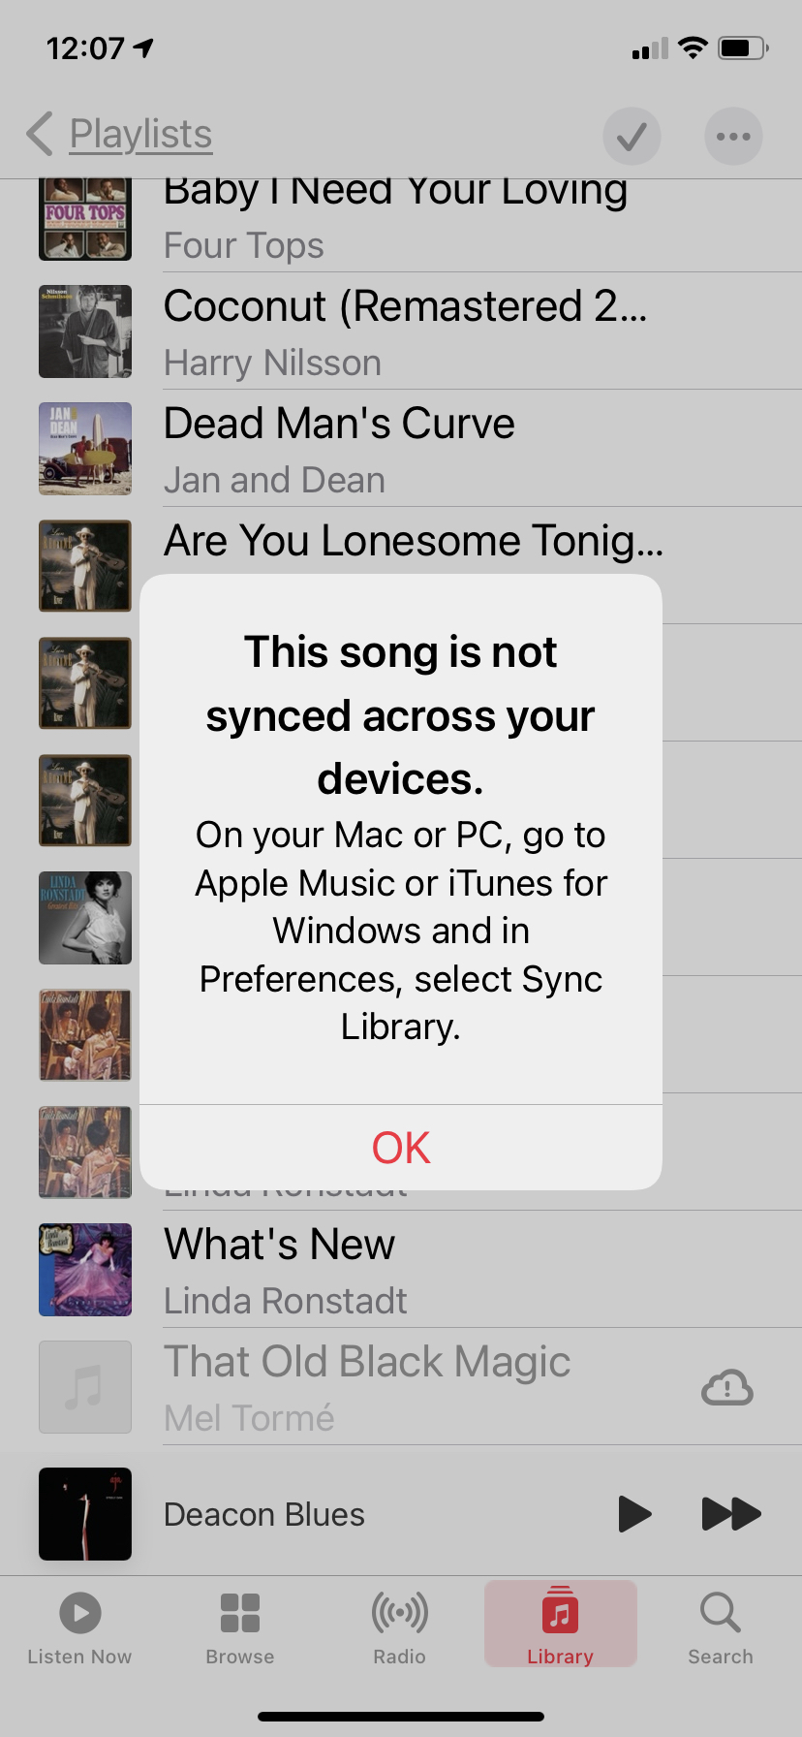Tap the checkmark button in header
This screenshot has width=802, height=1737.
pos(632,136)
